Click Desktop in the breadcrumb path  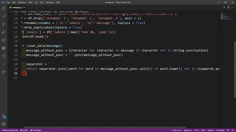[x=33, y=12]
